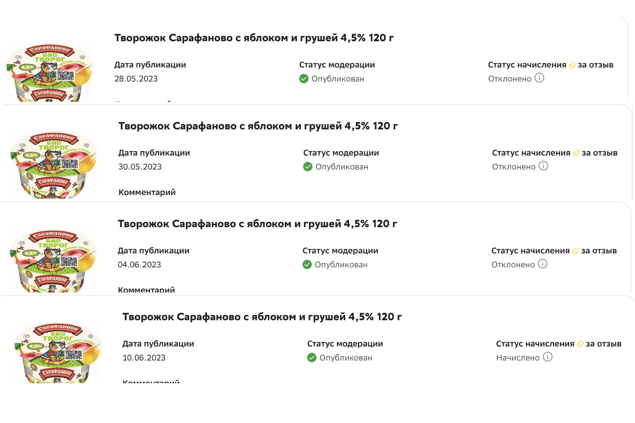
Task: Open product thumbnail of 10.06.2023 review
Action: pyautogui.click(x=58, y=353)
